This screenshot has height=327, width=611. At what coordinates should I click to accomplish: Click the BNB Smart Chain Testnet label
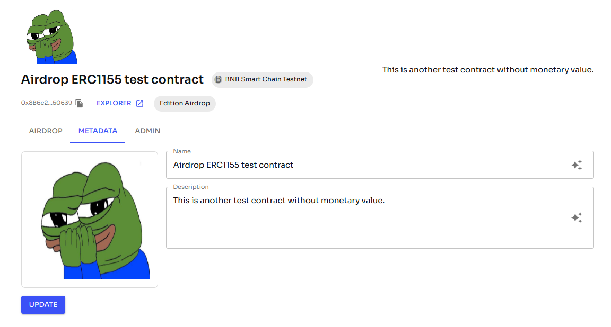click(266, 80)
